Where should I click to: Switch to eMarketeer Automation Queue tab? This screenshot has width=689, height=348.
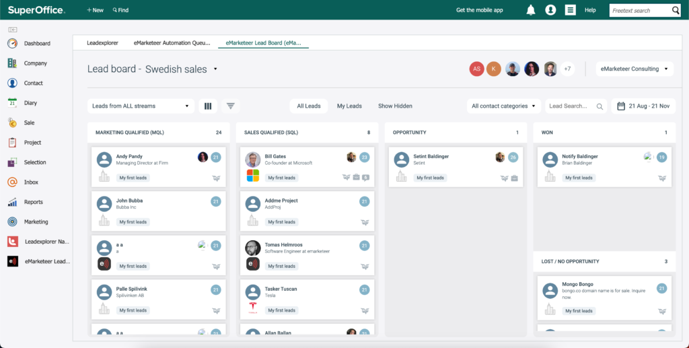click(x=172, y=43)
